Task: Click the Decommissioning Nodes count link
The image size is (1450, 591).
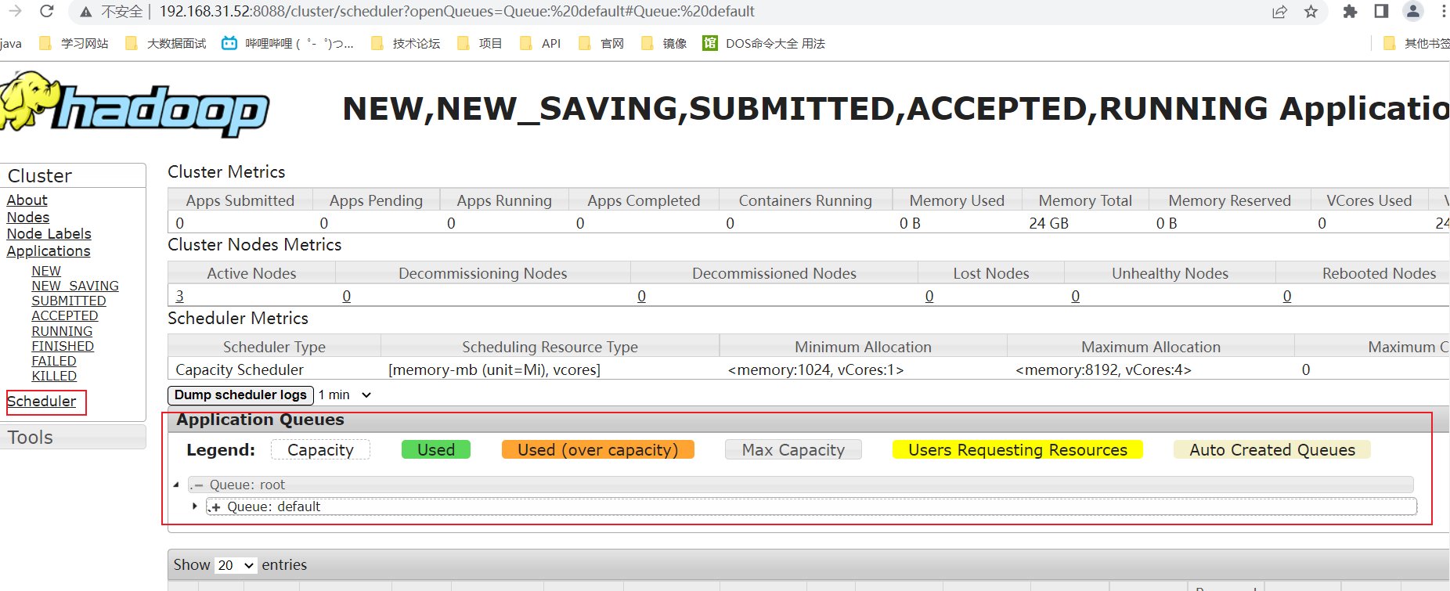Action: (x=347, y=296)
